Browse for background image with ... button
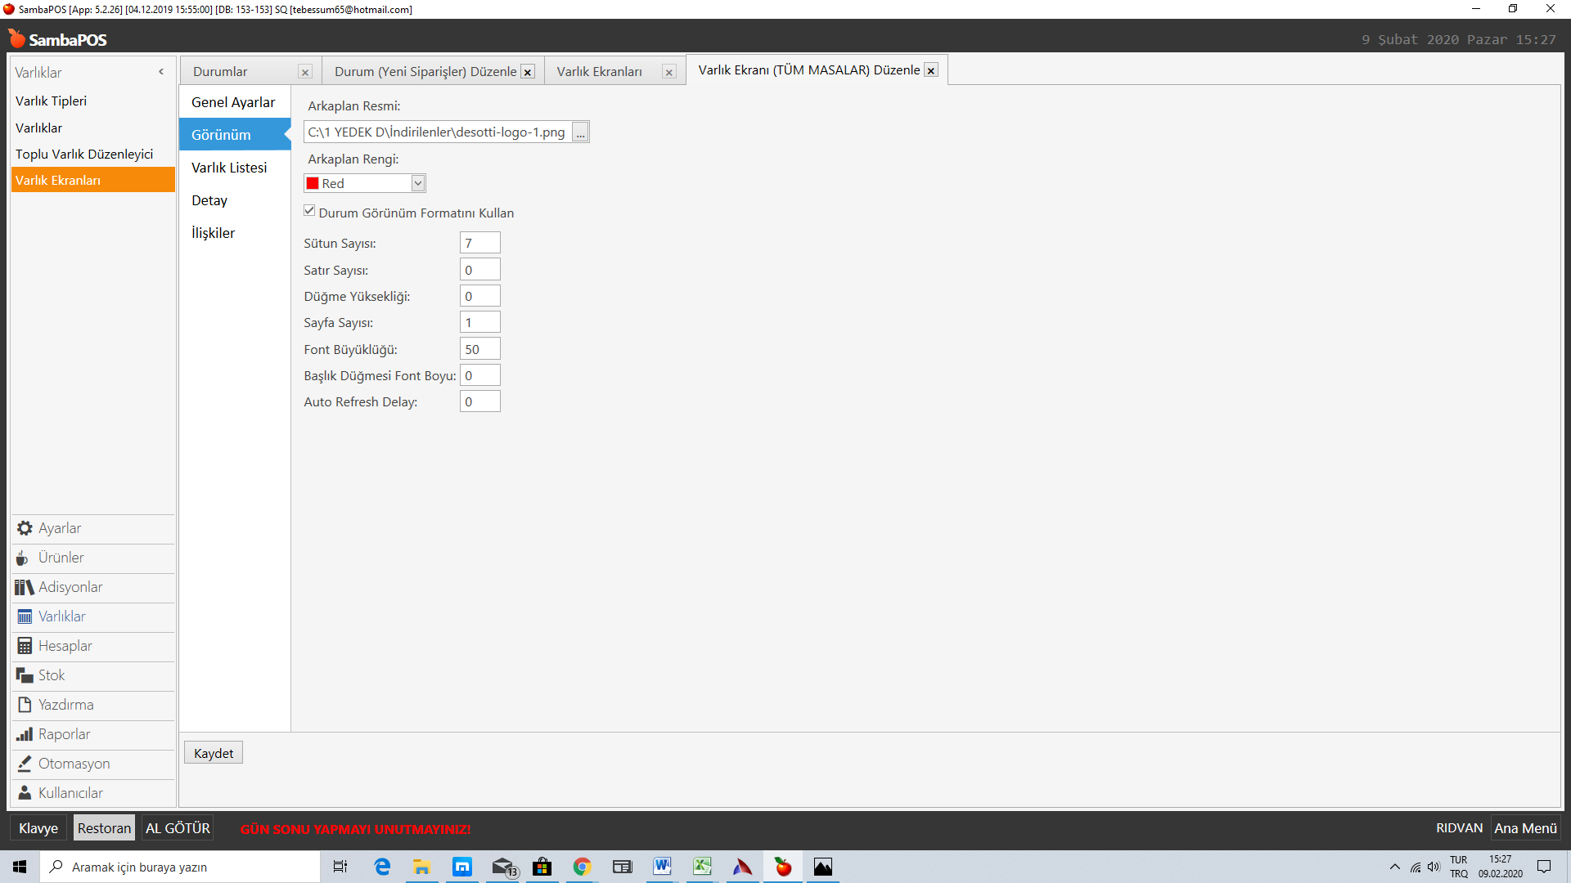This screenshot has height=883, width=1571. pos(580,132)
